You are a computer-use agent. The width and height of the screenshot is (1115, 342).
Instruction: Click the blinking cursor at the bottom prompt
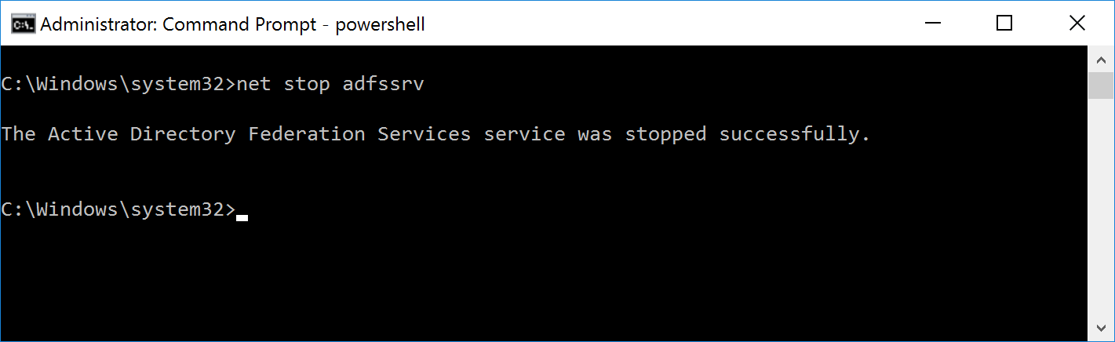pos(242,216)
